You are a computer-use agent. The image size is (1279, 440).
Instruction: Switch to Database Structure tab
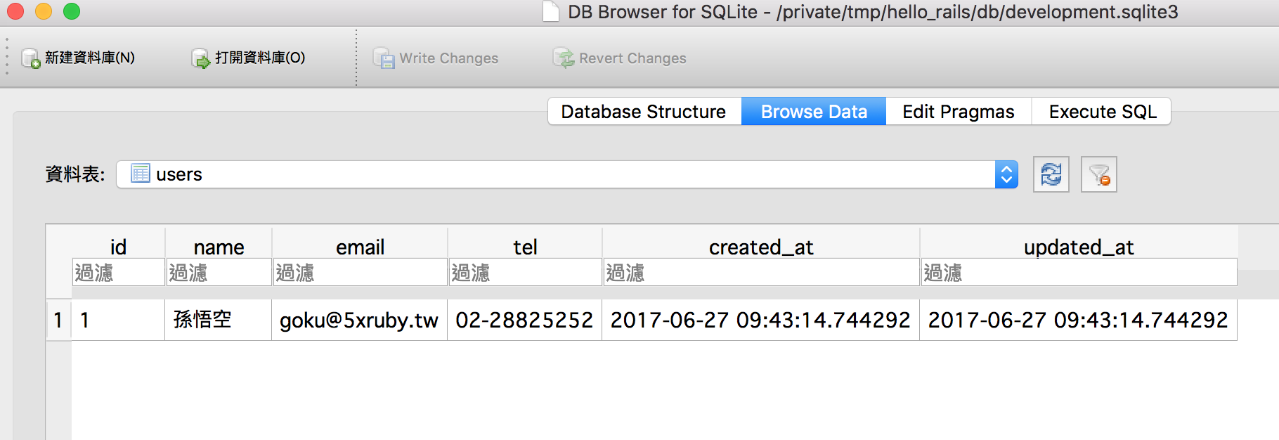tap(644, 112)
